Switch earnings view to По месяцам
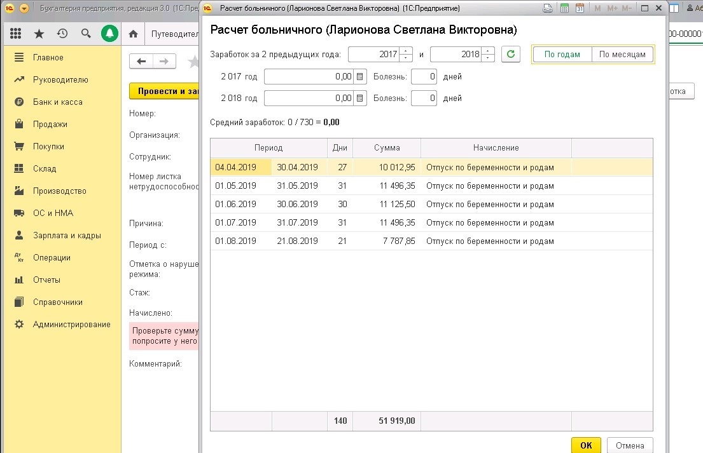Image resolution: width=703 pixels, height=453 pixels. pyautogui.click(x=623, y=54)
